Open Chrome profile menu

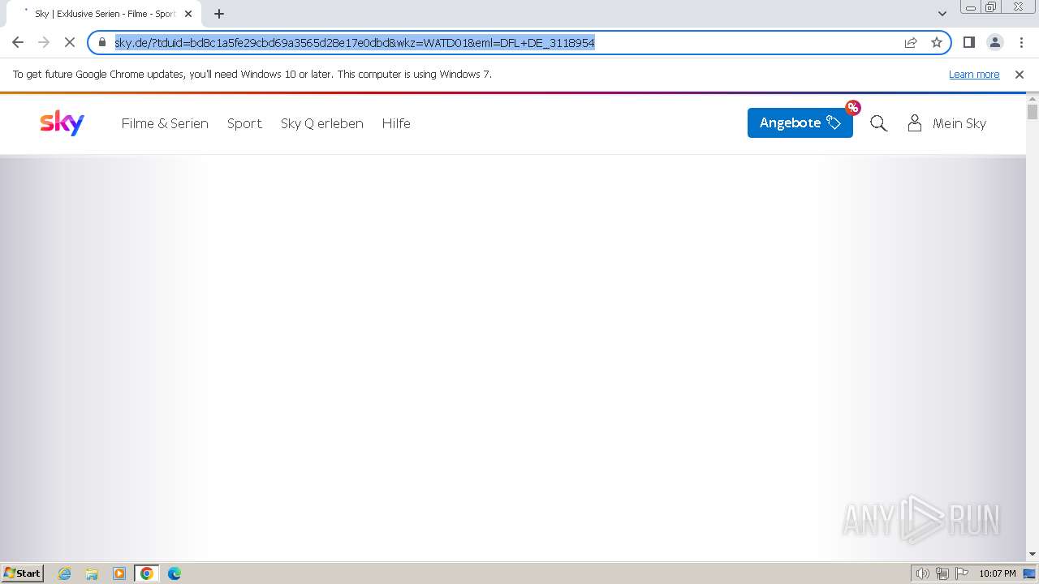pos(994,42)
